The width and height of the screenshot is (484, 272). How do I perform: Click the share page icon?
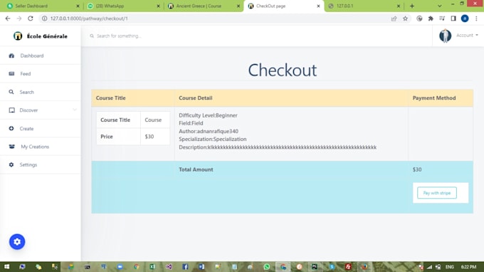pyautogui.click(x=394, y=19)
